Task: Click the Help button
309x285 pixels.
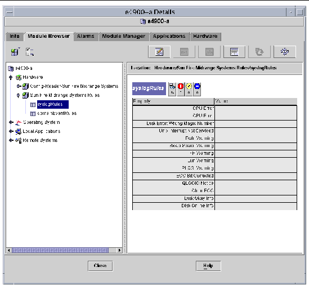Action: [208, 266]
